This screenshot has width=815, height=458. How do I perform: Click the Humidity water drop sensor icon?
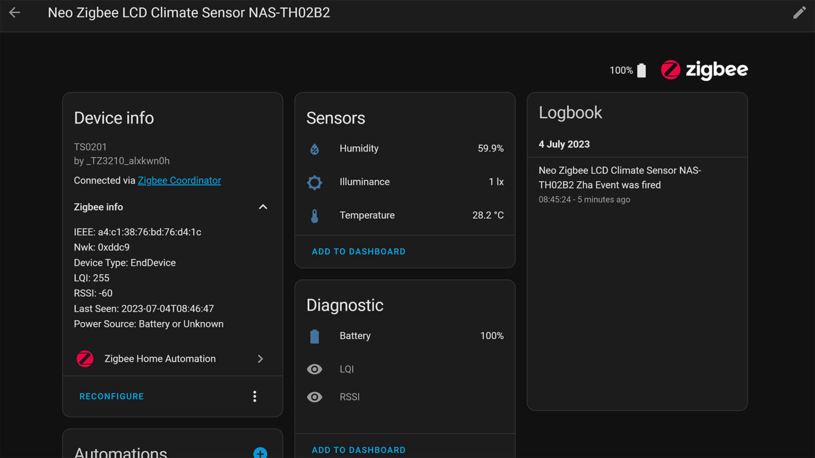[315, 149]
